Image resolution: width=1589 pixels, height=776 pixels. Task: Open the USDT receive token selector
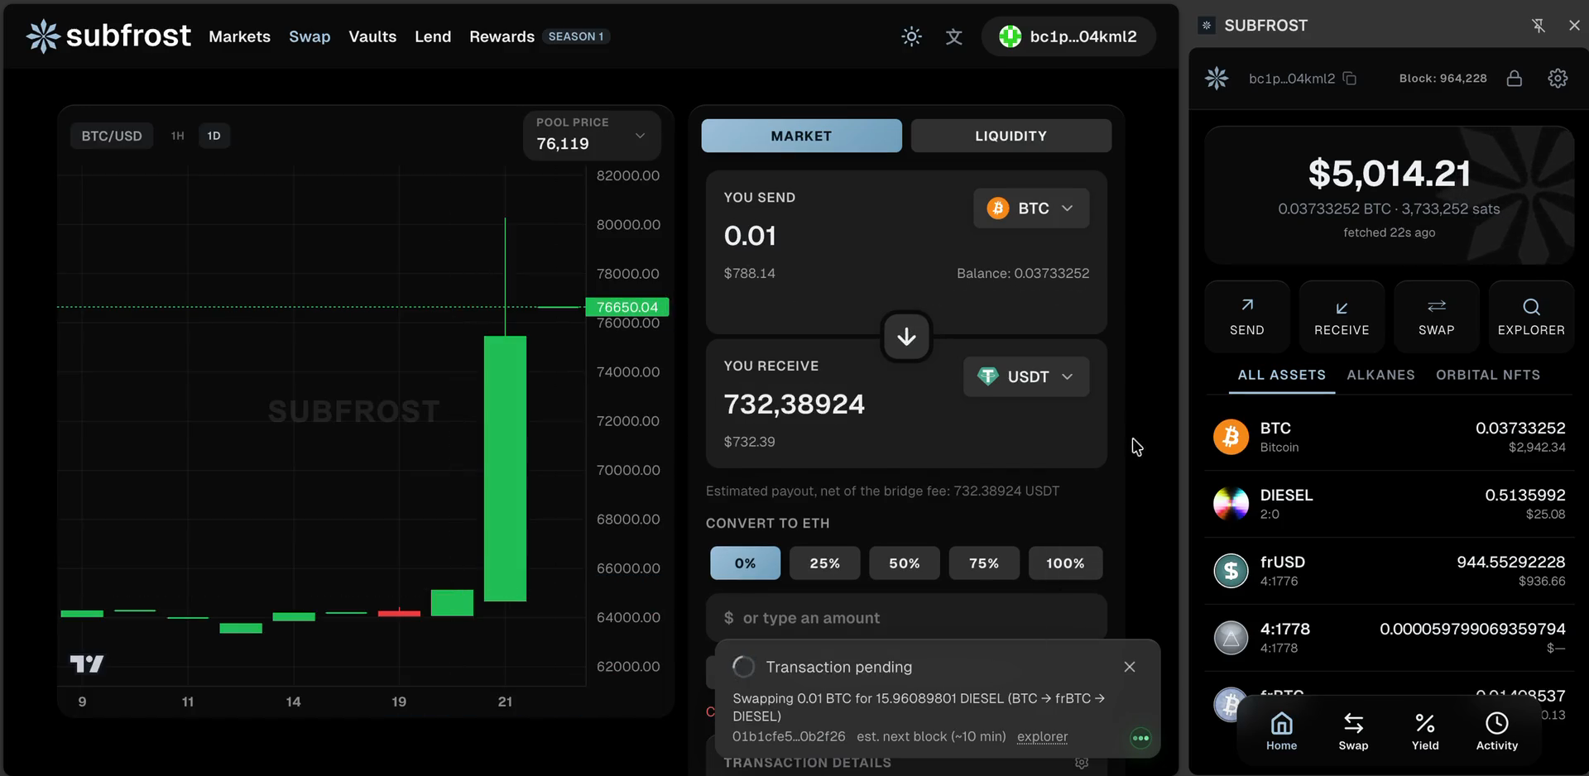coord(1026,376)
